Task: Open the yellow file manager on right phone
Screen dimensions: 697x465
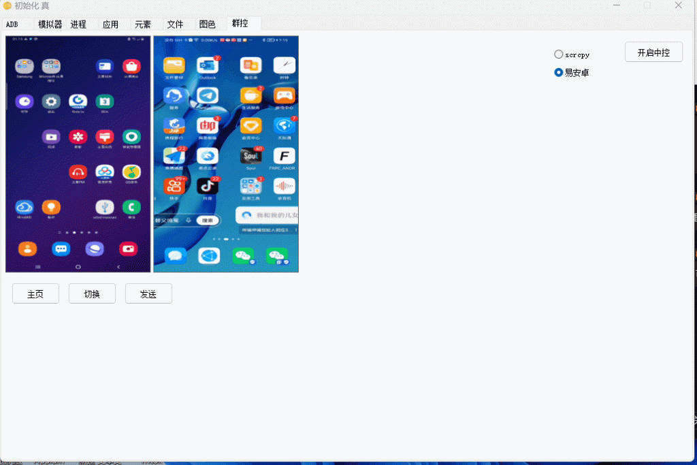Action: (x=174, y=65)
